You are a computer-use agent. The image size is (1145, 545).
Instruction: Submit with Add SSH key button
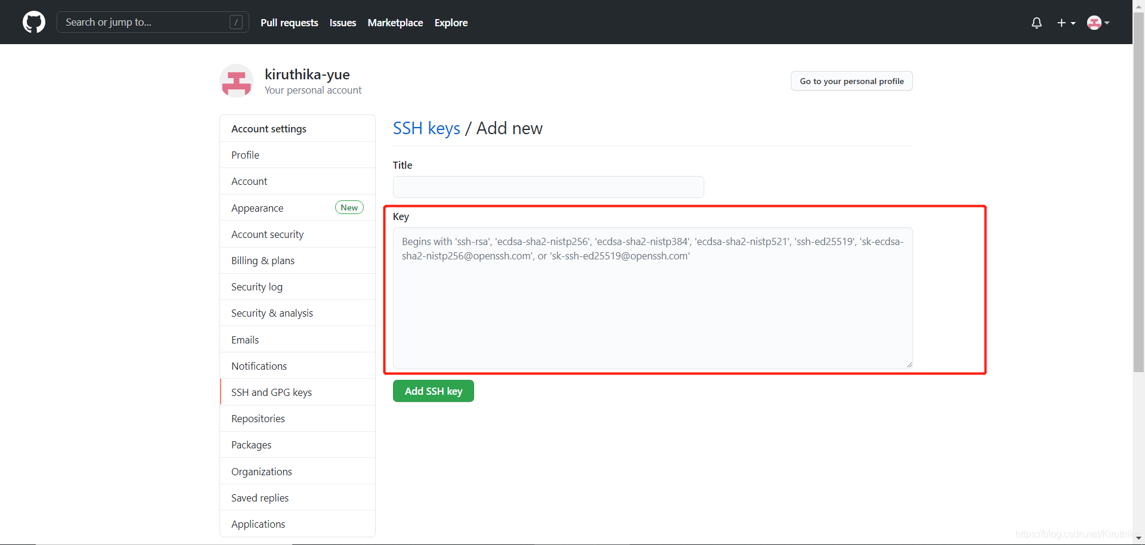pos(434,391)
